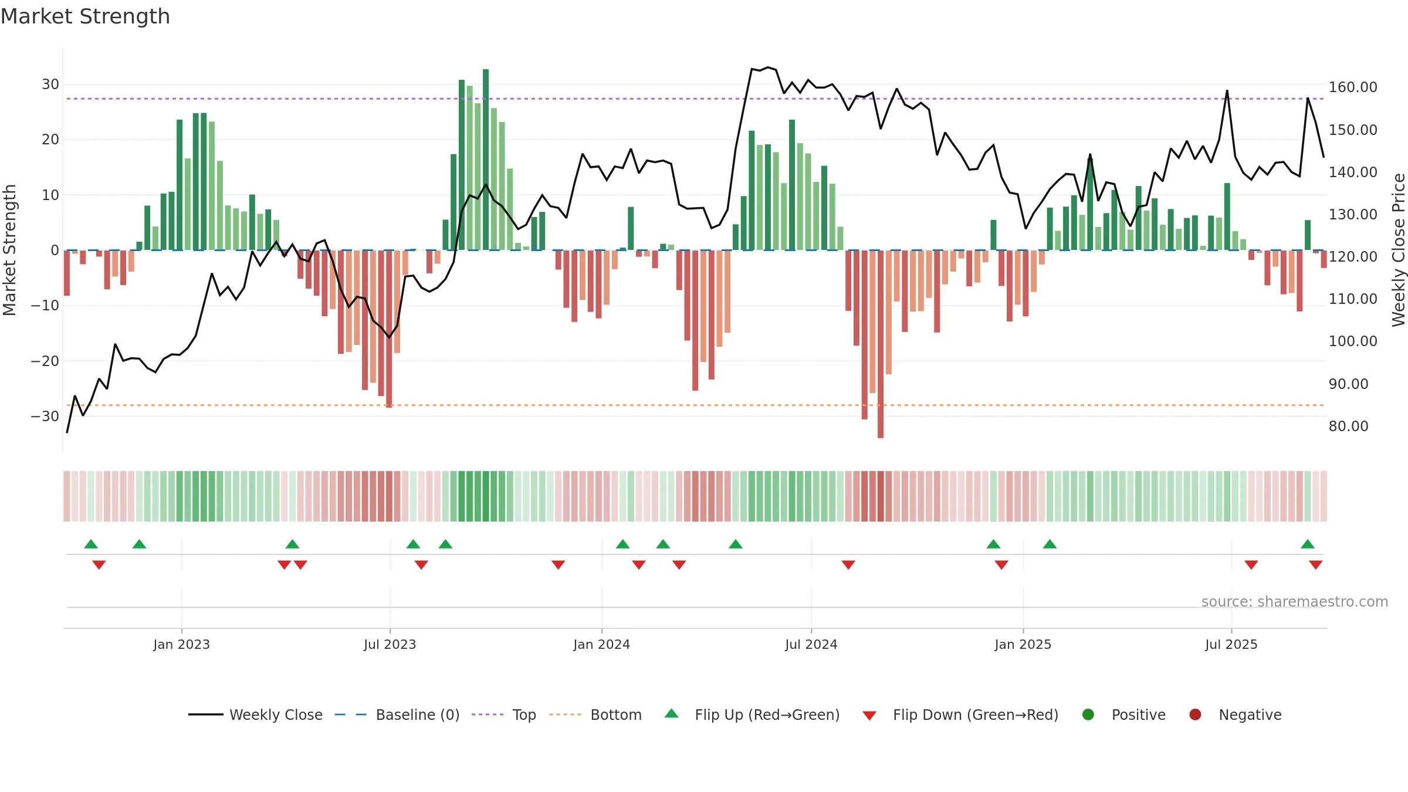
Task: Click the source: sharemaestro.com text
Action: (x=1295, y=601)
